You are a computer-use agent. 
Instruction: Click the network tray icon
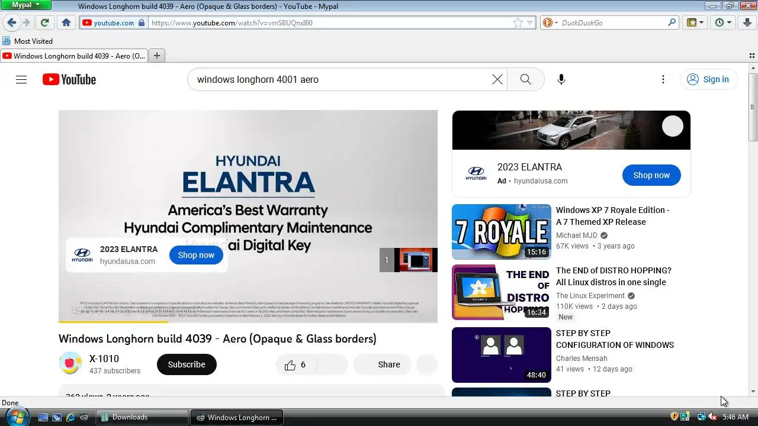coord(702,417)
